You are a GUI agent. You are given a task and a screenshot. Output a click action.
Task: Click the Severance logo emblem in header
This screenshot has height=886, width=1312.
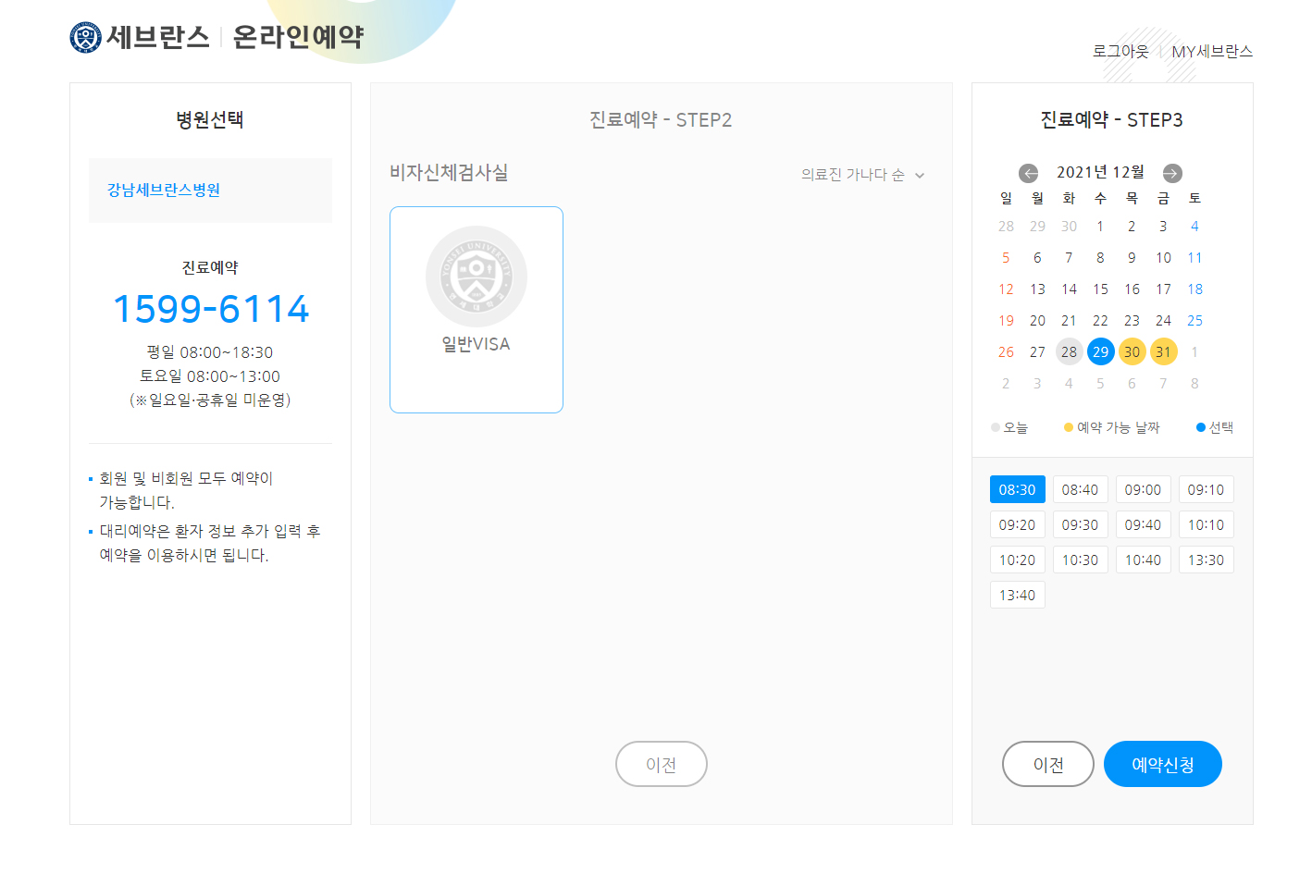point(85,37)
